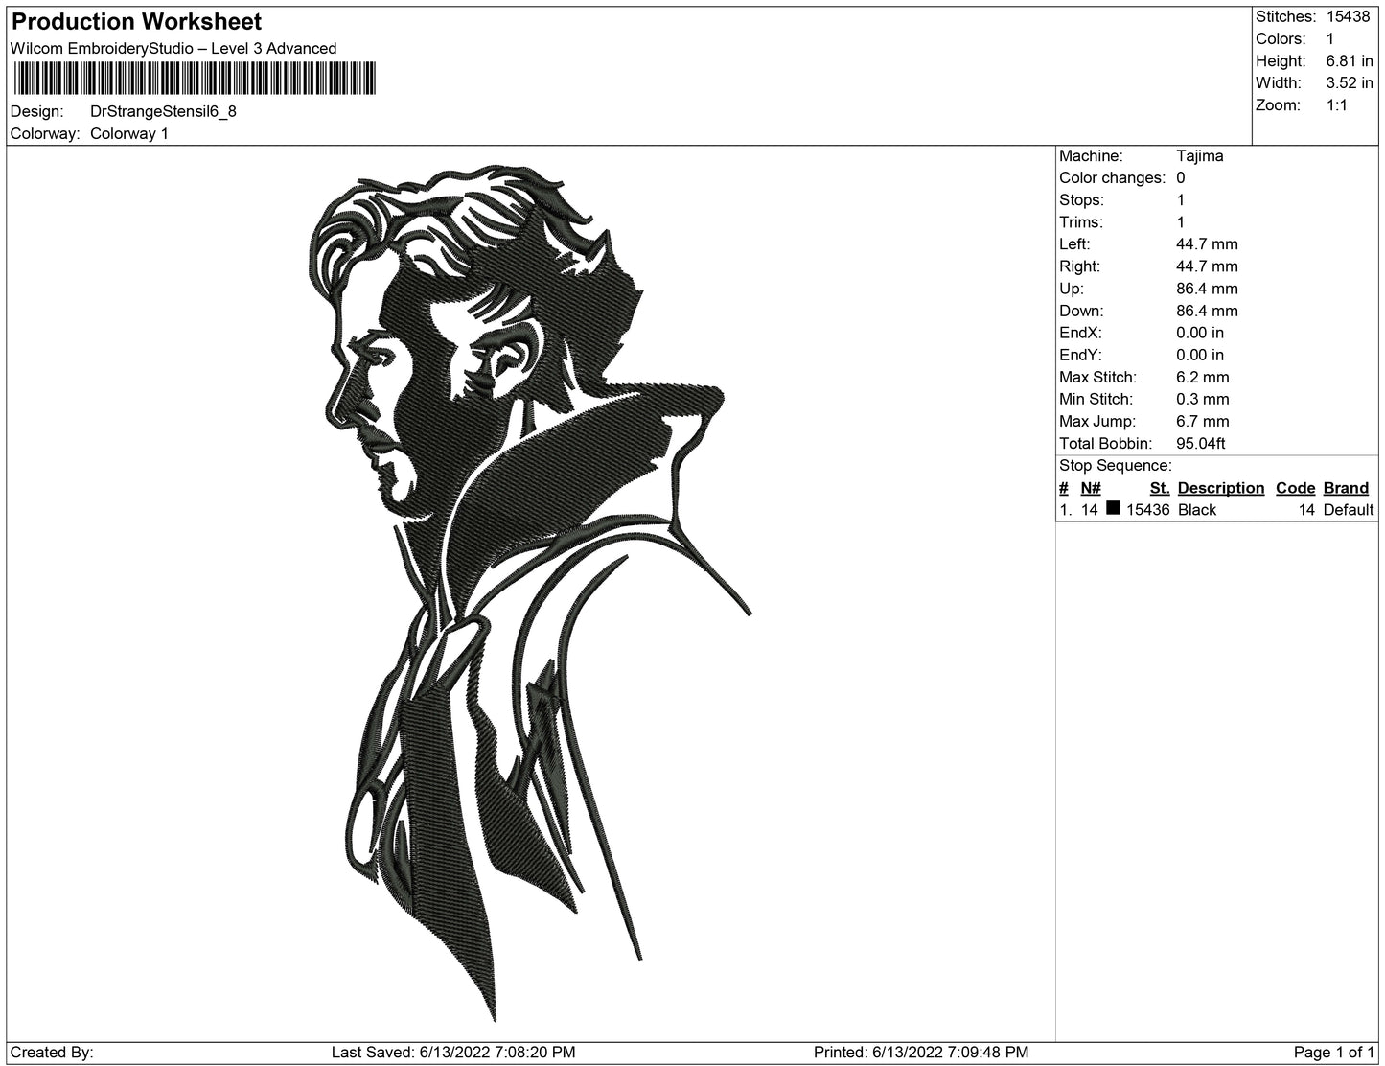Click the "EndX:" label
The width and height of the screenshot is (1385, 1066).
click(x=1081, y=333)
